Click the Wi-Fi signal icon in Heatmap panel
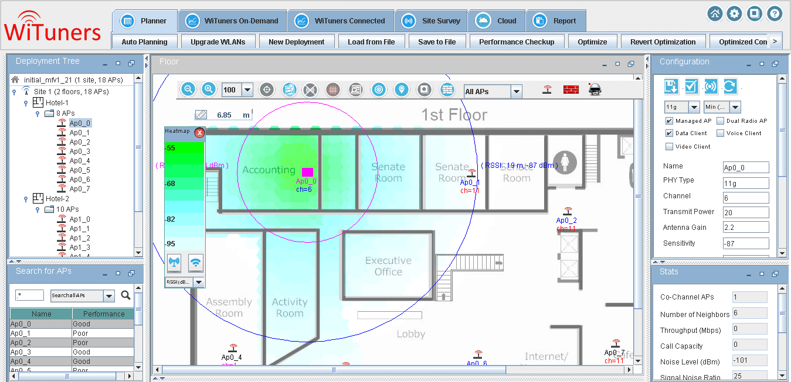This screenshot has width=791, height=382. [196, 263]
